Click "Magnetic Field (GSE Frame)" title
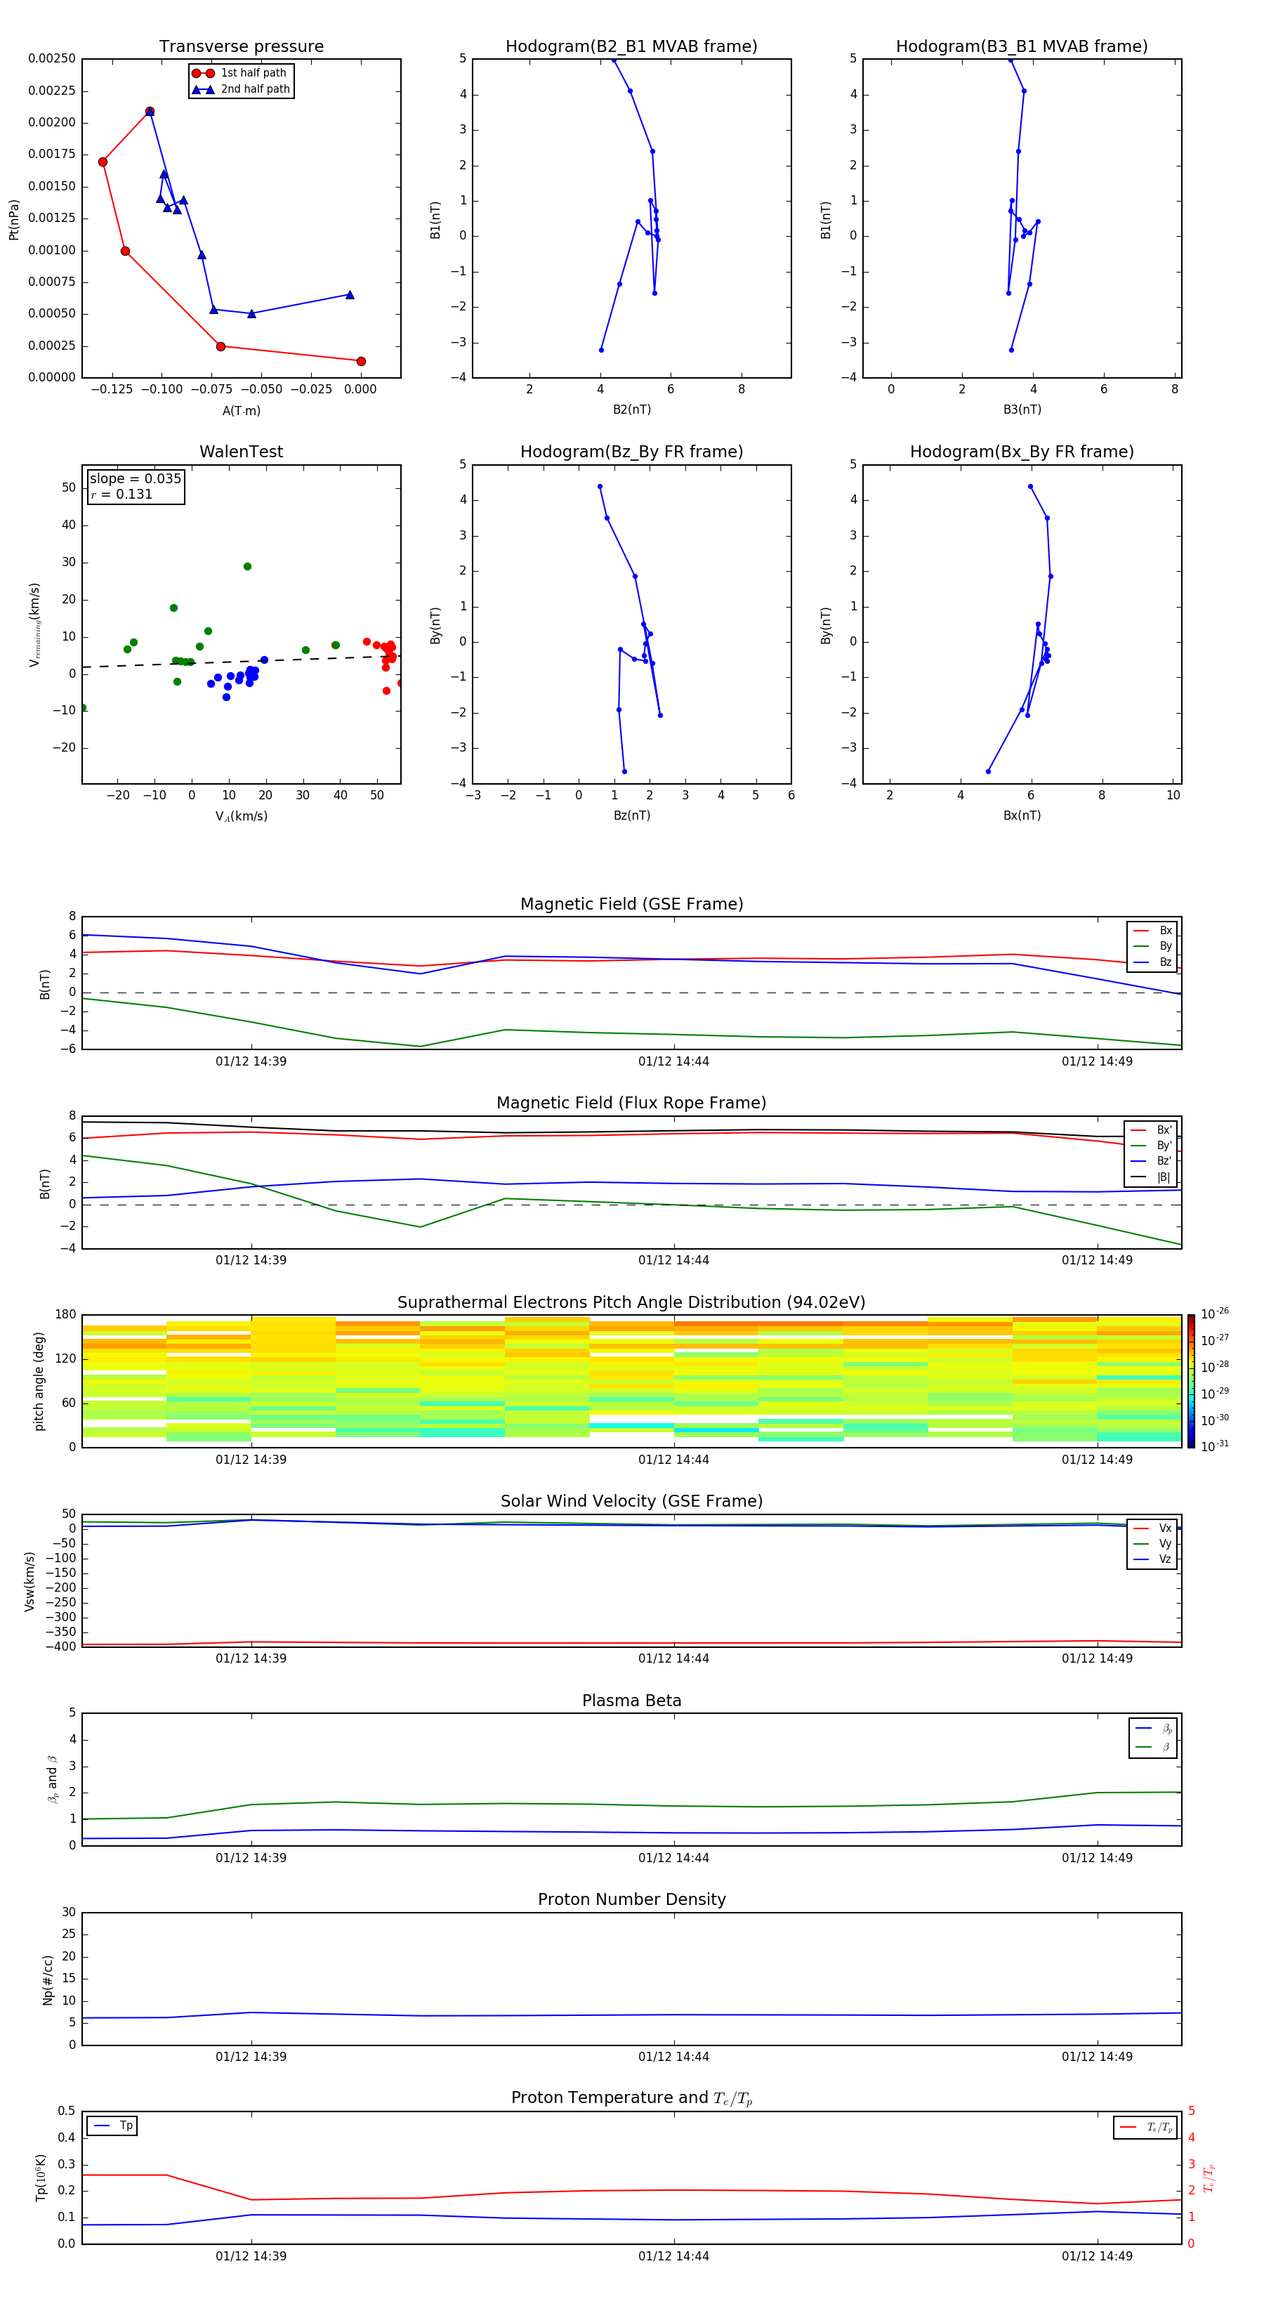 (631, 904)
